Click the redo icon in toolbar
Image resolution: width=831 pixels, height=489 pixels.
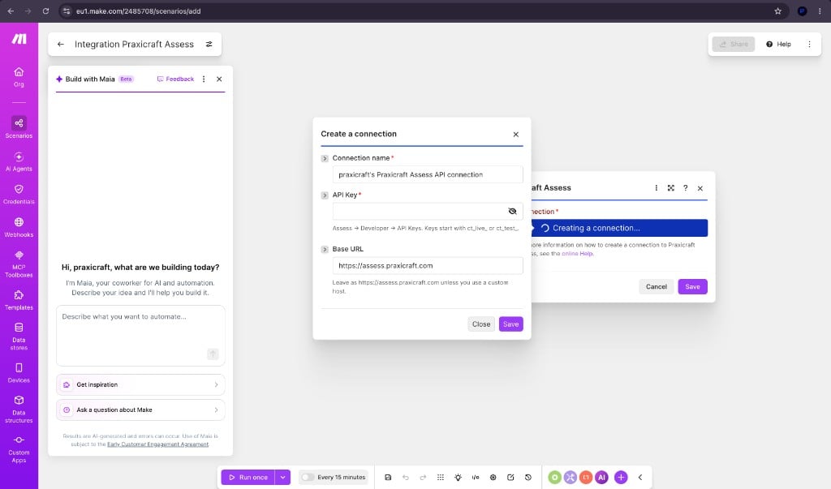[423, 478]
